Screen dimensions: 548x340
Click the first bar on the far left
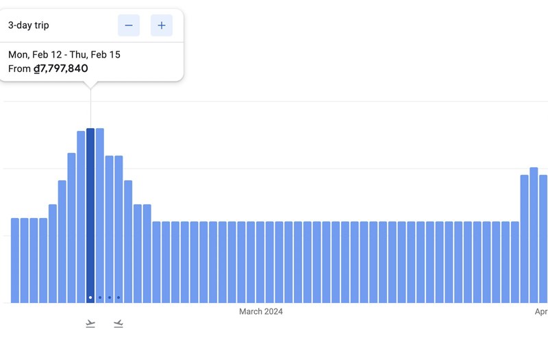click(x=15, y=260)
